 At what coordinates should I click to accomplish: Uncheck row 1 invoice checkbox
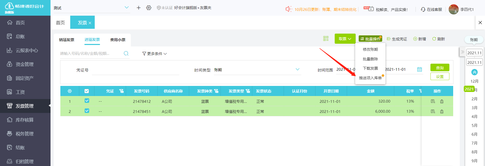click(87, 101)
